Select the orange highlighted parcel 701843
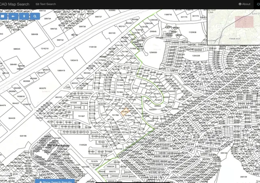The height and width of the screenshot is (183, 260). click(x=125, y=111)
